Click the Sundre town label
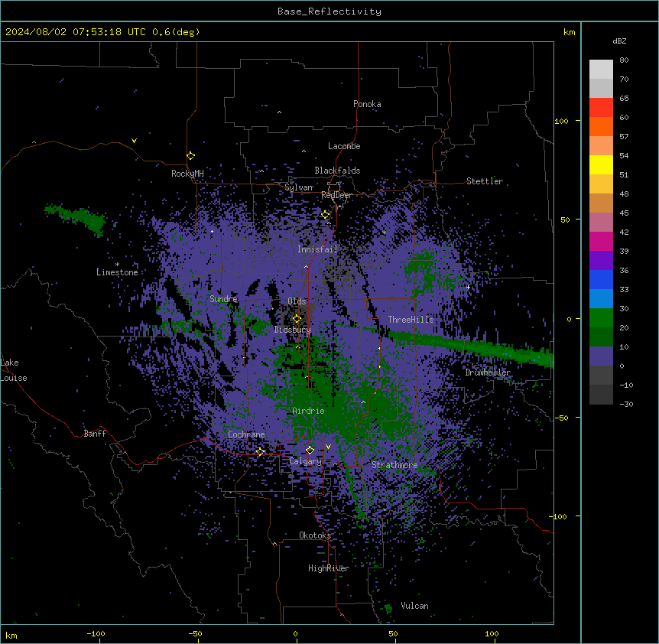Screen dimensions: 659x644 click(223, 299)
